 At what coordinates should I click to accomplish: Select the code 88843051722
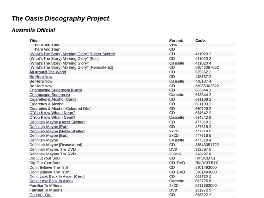tap(207, 145)
